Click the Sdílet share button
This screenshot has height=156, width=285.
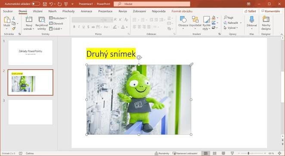pos(250,11)
